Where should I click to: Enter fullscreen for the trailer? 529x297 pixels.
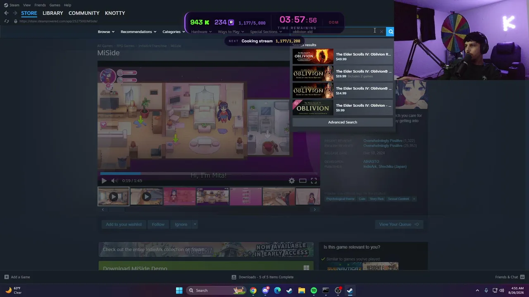click(314, 181)
